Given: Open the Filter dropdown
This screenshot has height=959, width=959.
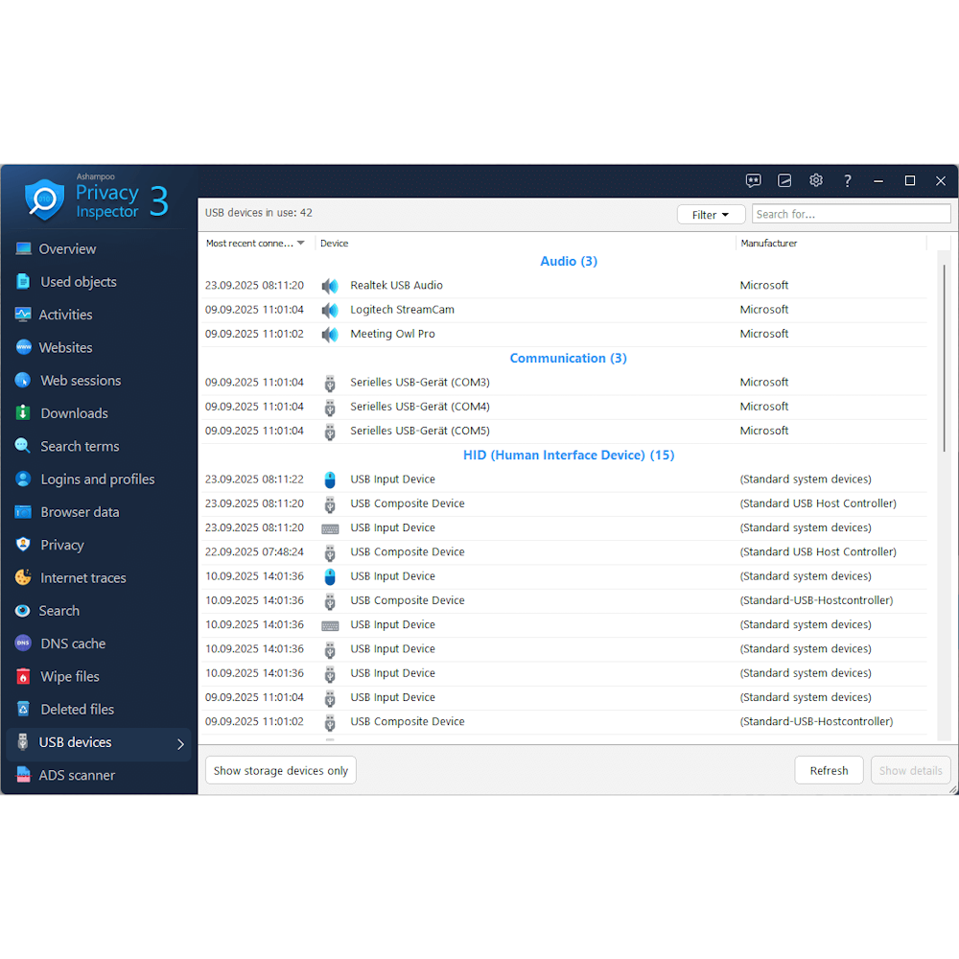Looking at the screenshot, I should coord(711,214).
